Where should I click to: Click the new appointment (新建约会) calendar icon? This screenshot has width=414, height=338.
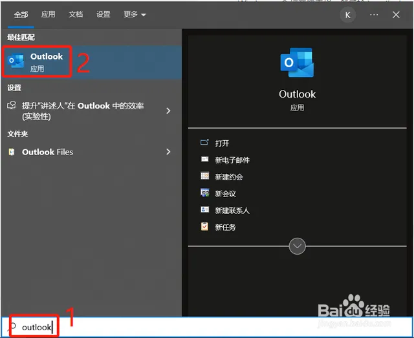click(204, 176)
